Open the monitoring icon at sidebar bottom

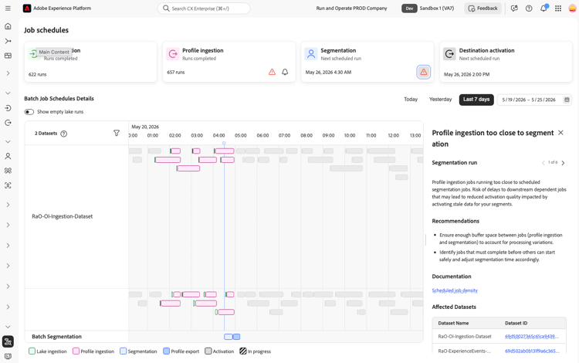[x=8, y=356]
